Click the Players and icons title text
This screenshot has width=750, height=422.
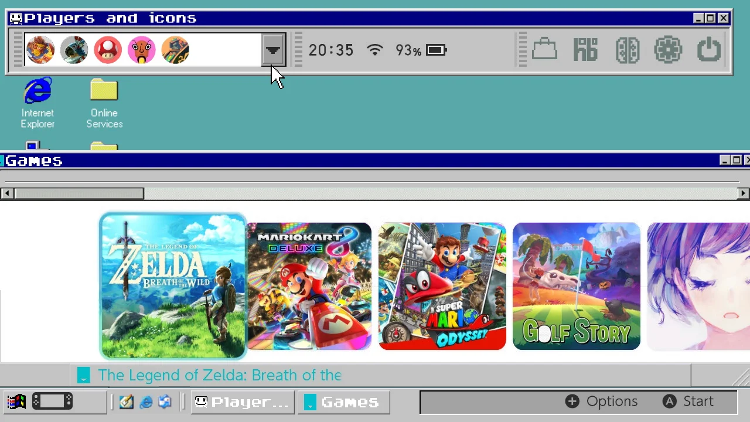(110, 18)
